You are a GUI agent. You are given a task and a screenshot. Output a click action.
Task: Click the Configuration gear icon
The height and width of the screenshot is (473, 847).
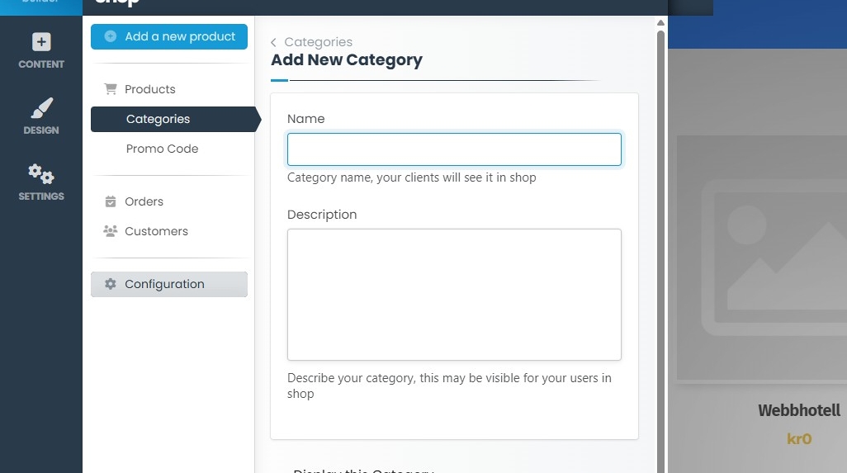point(111,284)
